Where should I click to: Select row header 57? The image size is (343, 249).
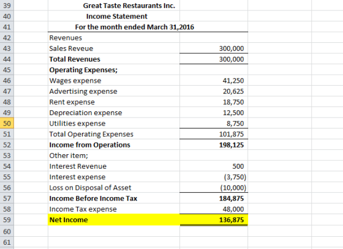pyautogui.click(x=7, y=198)
